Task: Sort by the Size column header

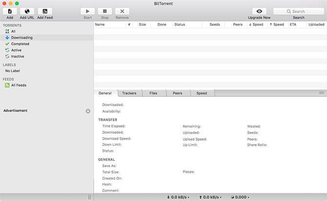Action: (142, 24)
